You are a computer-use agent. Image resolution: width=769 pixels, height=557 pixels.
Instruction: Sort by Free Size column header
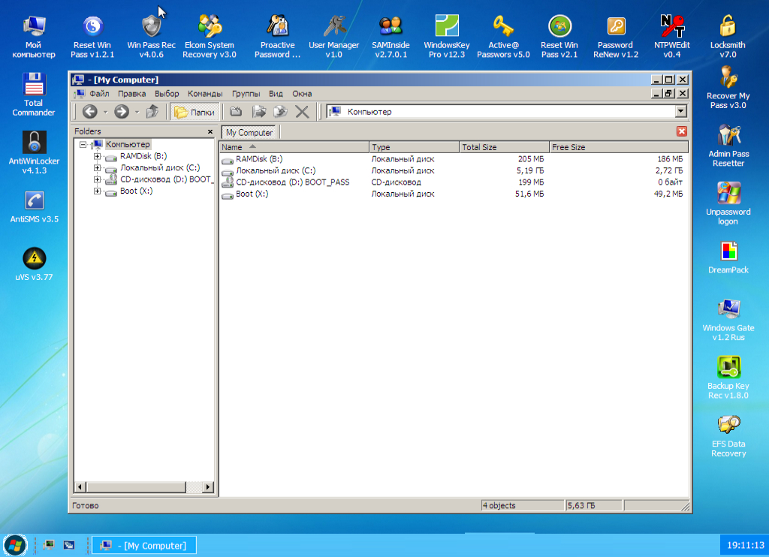pos(619,147)
